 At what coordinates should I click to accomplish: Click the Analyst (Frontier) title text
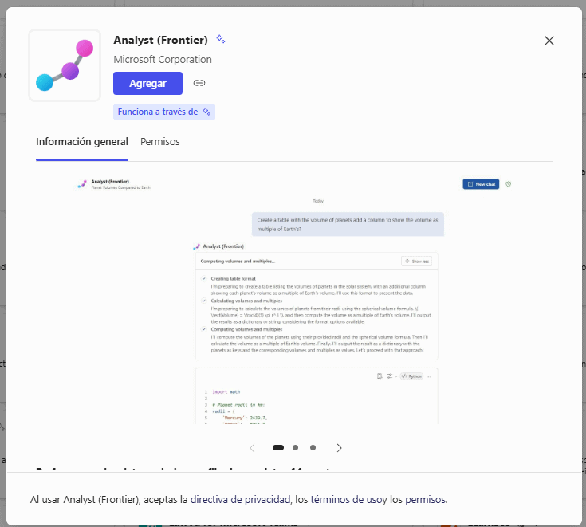click(160, 40)
